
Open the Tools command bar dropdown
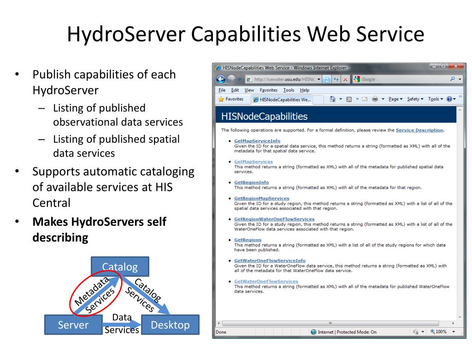coord(435,99)
